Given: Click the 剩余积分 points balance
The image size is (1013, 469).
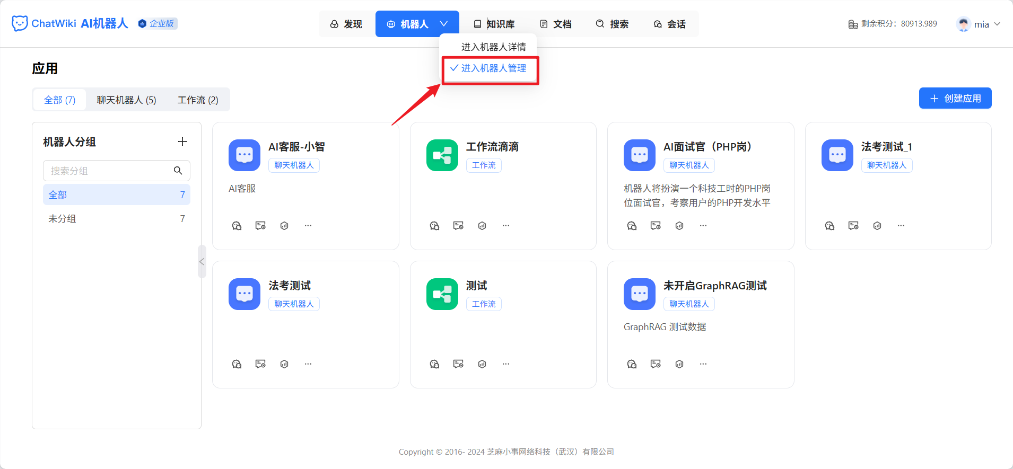Looking at the screenshot, I should pyautogui.click(x=893, y=24).
